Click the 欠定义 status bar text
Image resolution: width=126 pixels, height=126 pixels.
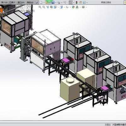(108, 125)
